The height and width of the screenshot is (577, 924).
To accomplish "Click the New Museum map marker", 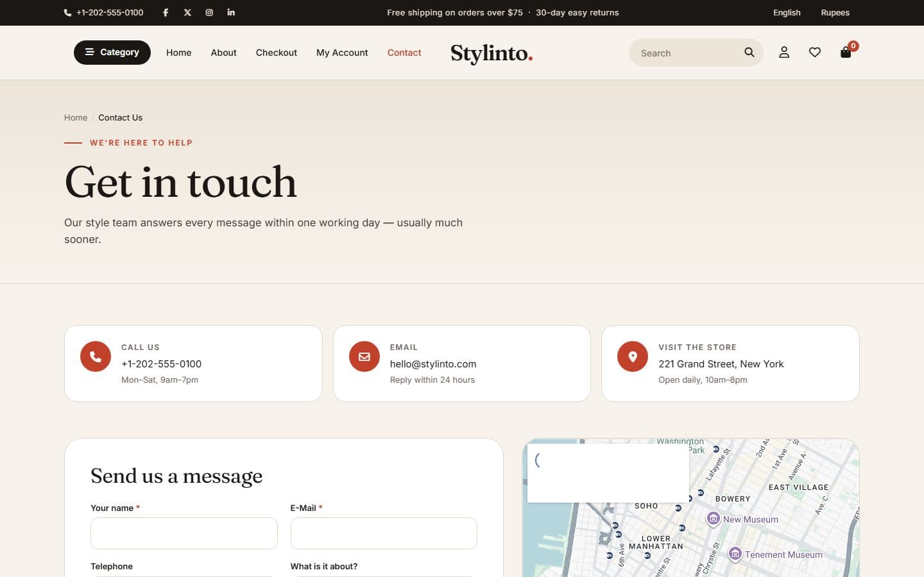I will [x=713, y=519].
